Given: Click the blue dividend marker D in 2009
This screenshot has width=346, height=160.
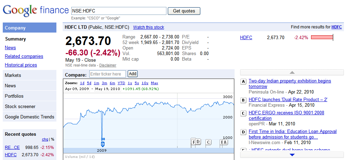Looking at the screenshot, I should (x=103, y=144).
